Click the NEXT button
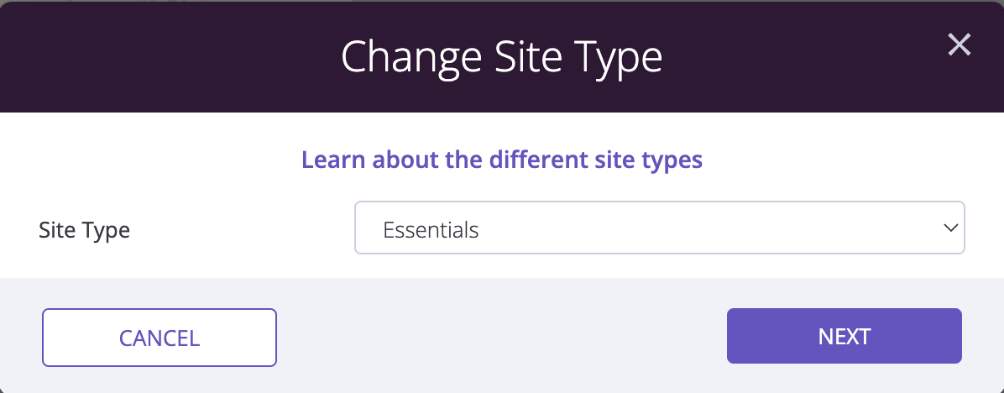1004x393 pixels. point(844,336)
